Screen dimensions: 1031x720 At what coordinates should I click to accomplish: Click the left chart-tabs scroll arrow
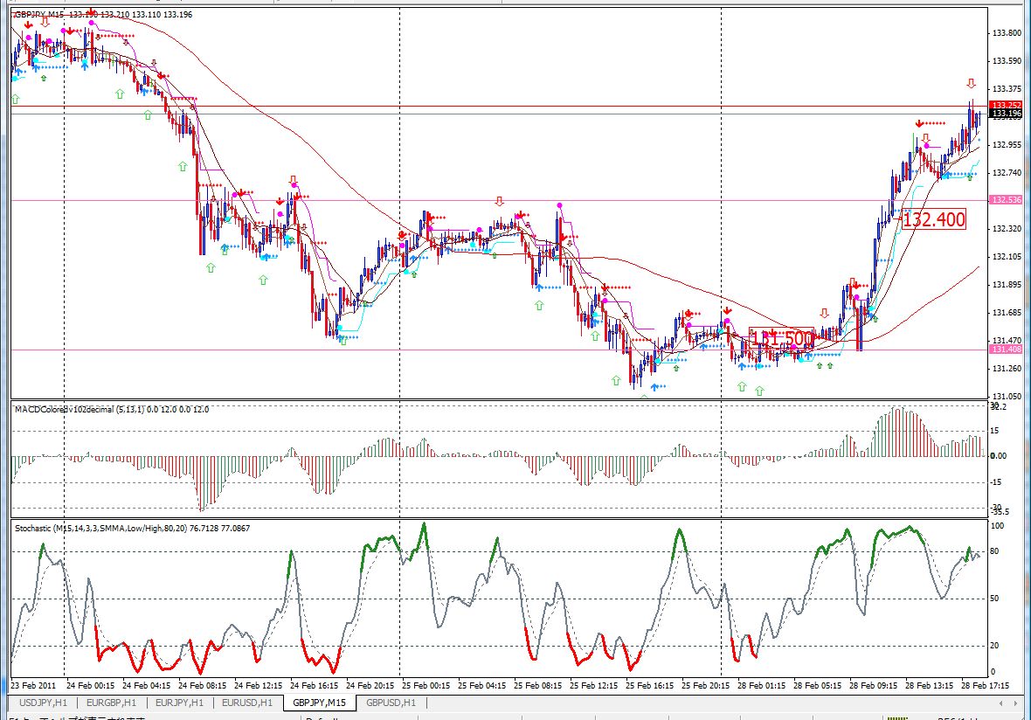(1001, 703)
